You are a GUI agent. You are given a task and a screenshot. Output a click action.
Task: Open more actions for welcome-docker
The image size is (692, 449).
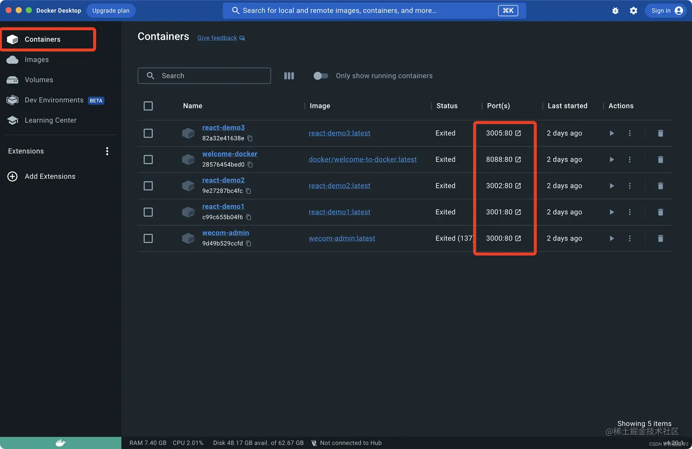coord(630,160)
